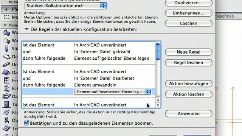Select the Objekt chair tool icon
The height and width of the screenshot is (136, 242).
click(x=6, y=120)
